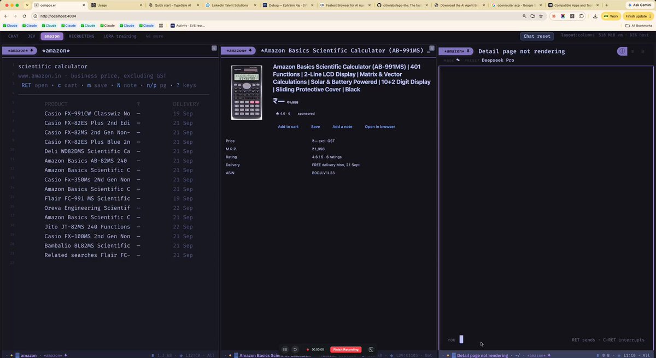Click the info icon beside Detail page not rendering
656x358 pixels.
[x=622, y=51]
